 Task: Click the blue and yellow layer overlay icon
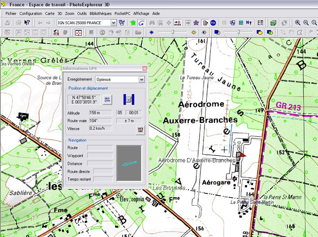point(259,32)
